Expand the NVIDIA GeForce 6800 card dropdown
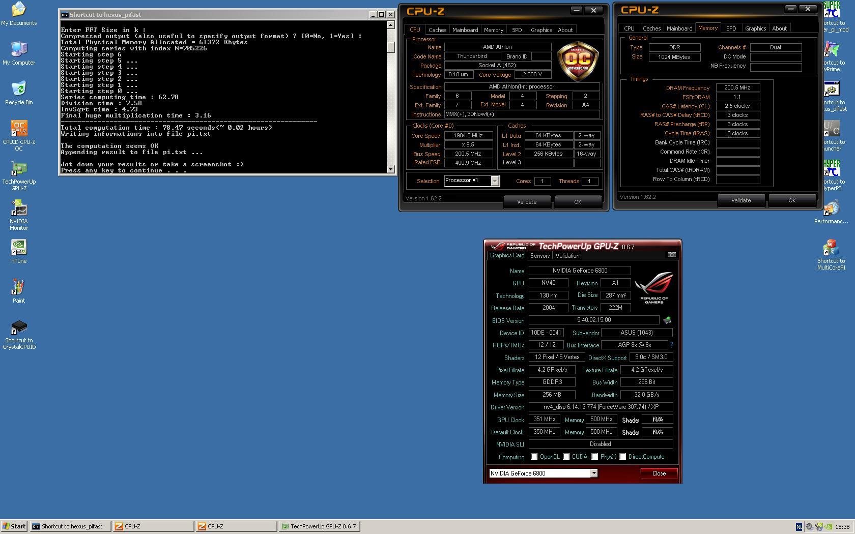This screenshot has width=855, height=534. (593, 473)
